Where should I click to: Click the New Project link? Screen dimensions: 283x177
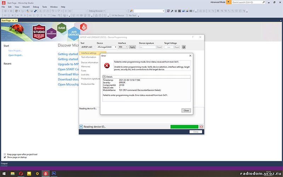click(x=15, y=51)
